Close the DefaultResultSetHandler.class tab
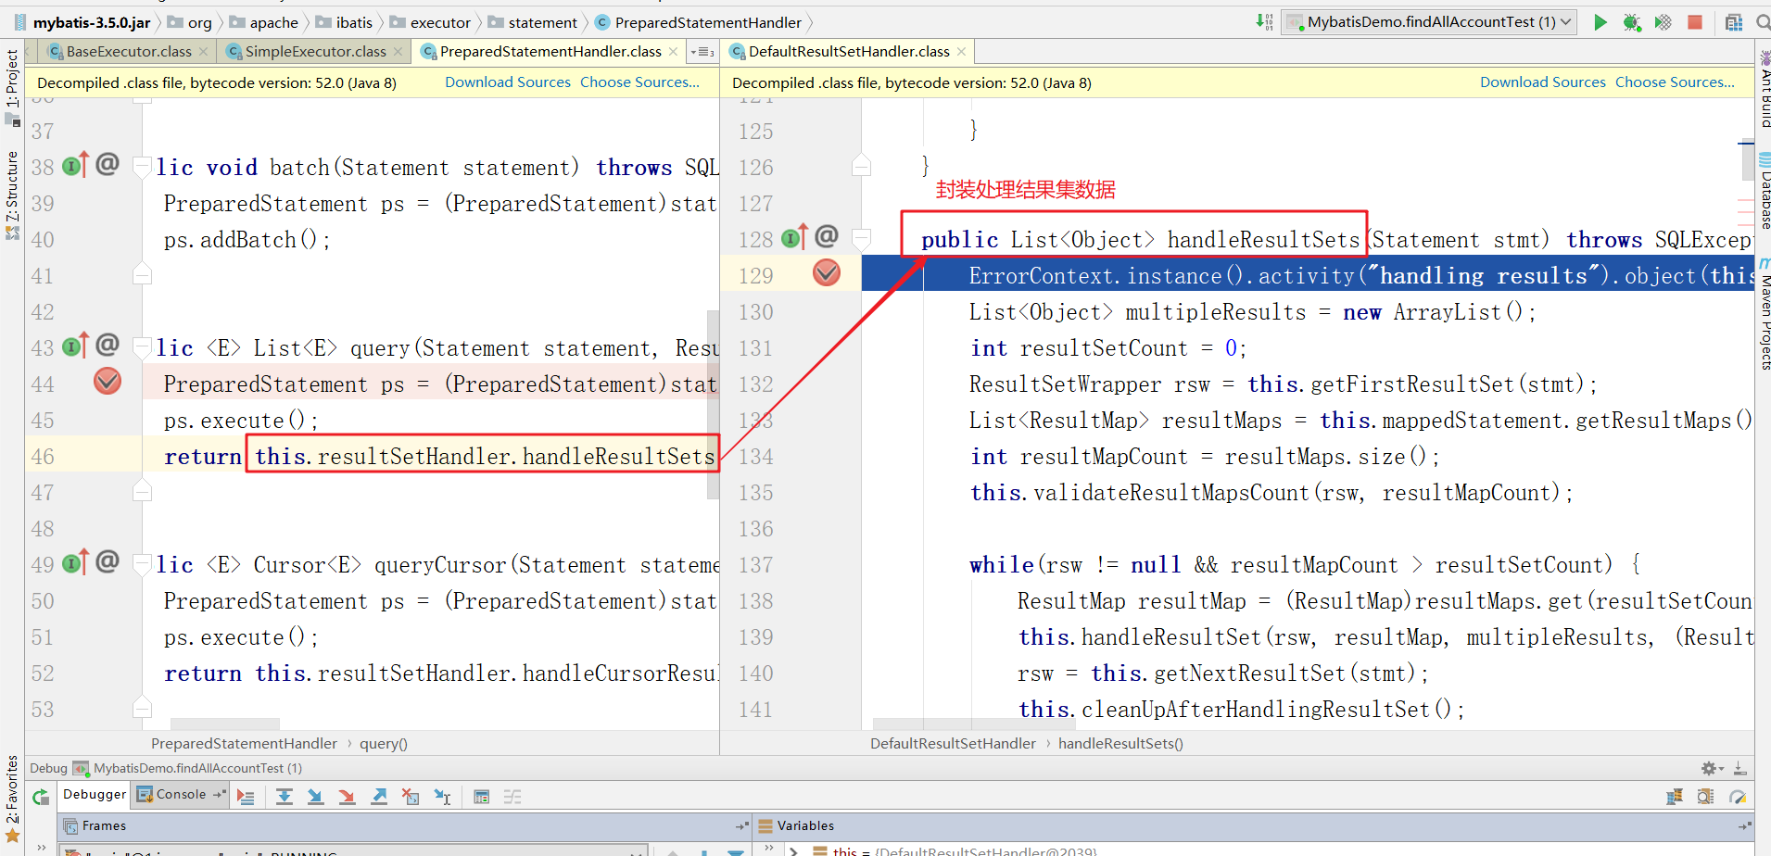Image resolution: width=1771 pixels, height=856 pixels. [x=962, y=52]
